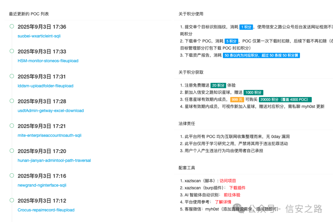Click the red 下载插件 burp plugin link
The image size is (333, 222).
pyautogui.click(x=237, y=188)
